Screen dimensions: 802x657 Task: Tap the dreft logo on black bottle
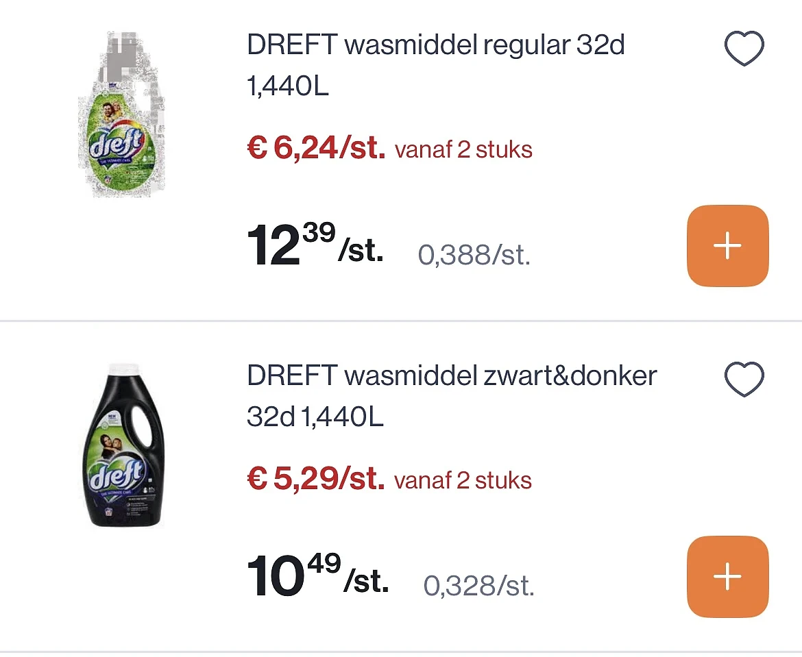pyautogui.click(x=117, y=475)
